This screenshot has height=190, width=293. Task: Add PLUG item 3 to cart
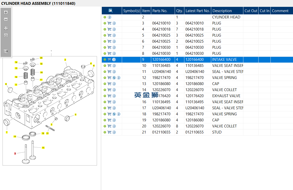tap(109, 23)
